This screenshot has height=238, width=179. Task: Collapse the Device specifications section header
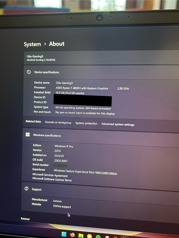(101, 72)
